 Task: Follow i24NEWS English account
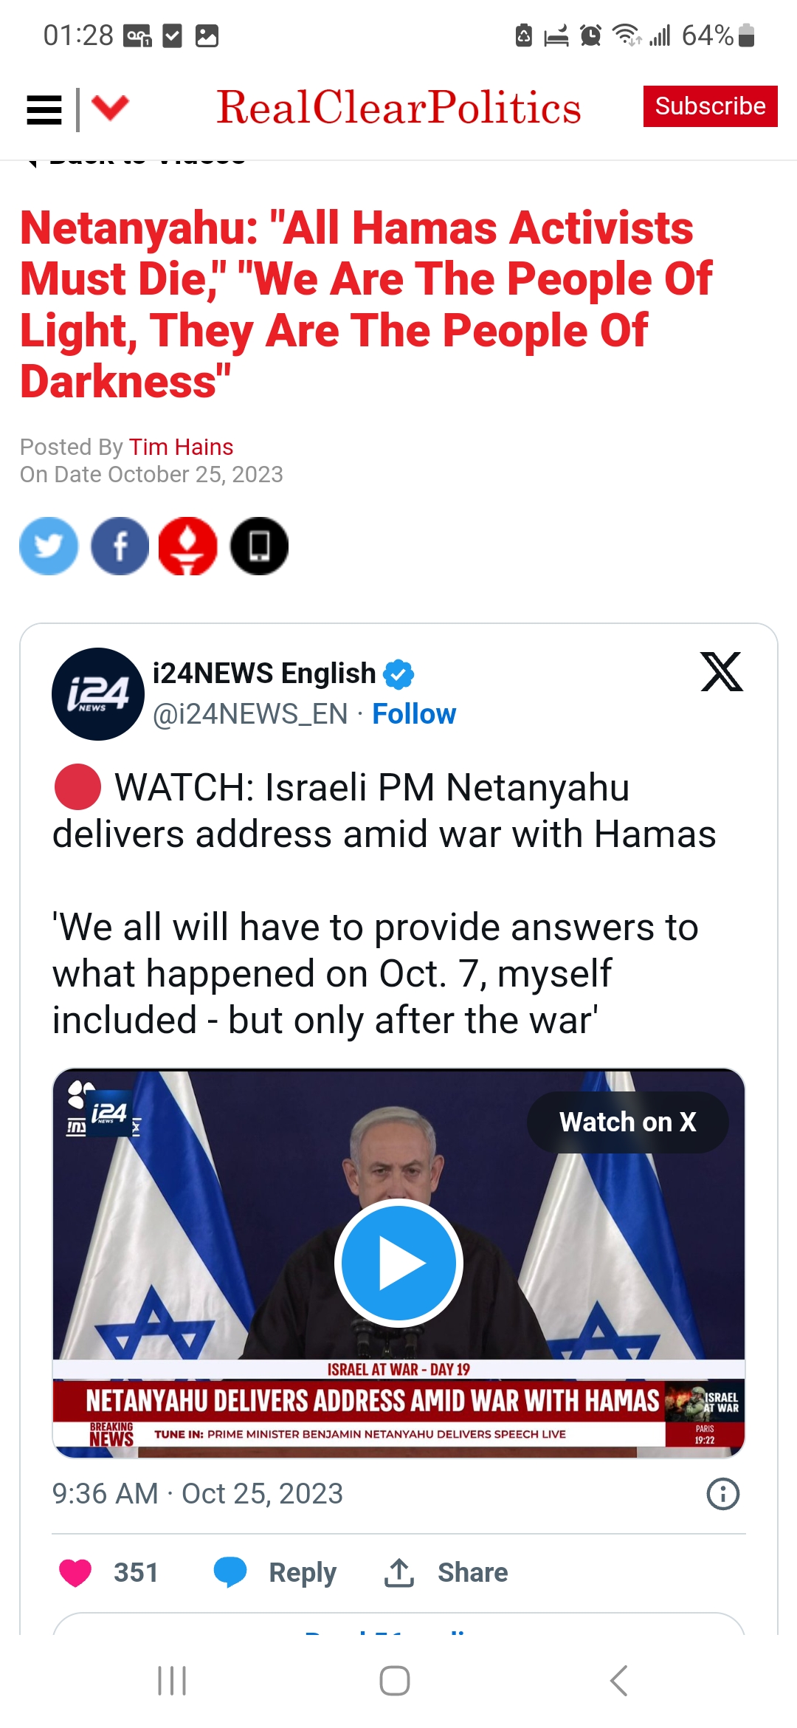(x=414, y=714)
